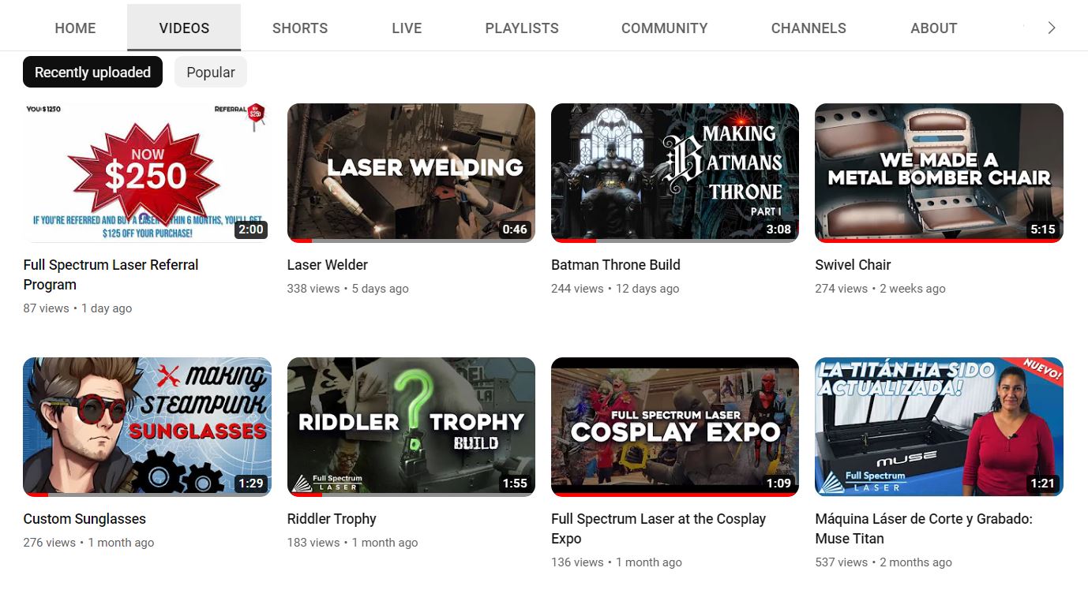
Task: Select the Recently uploaded filter chip
Action: (92, 72)
